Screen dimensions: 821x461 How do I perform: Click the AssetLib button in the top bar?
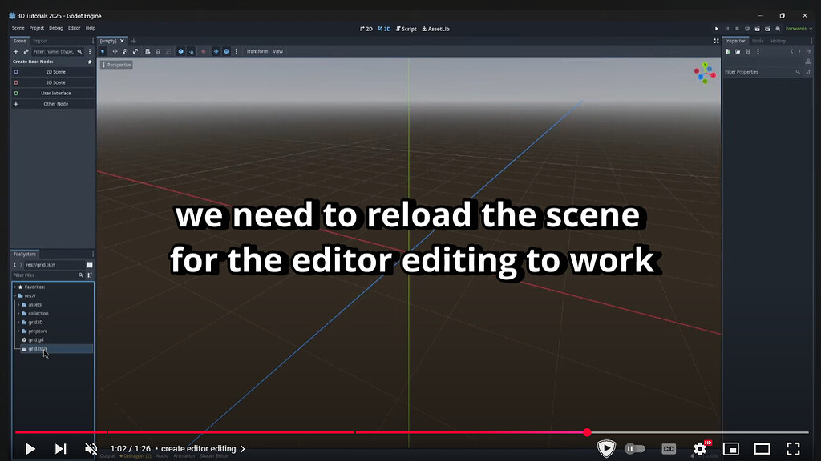point(435,28)
